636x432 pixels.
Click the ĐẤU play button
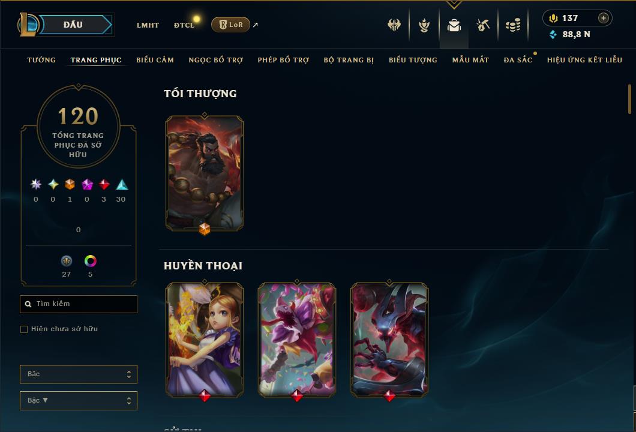click(x=73, y=25)
